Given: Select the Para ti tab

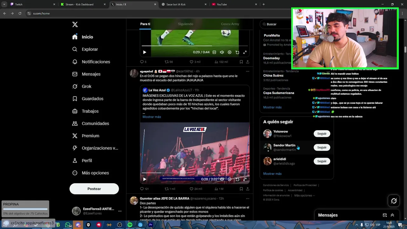Looking at the screenshot, I should [x=145, y=24].
